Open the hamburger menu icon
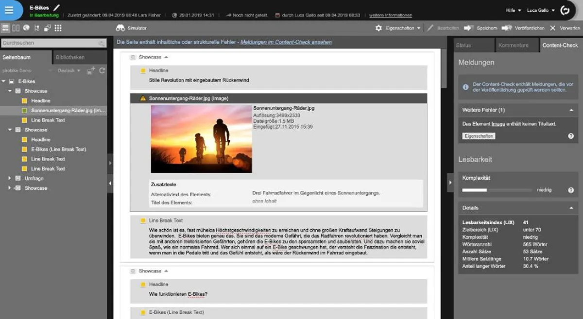This screenshot has height=319, width=583. point(9,10)
